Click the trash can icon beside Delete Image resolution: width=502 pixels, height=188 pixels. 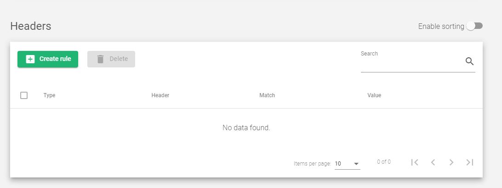[x=101, y=59]
